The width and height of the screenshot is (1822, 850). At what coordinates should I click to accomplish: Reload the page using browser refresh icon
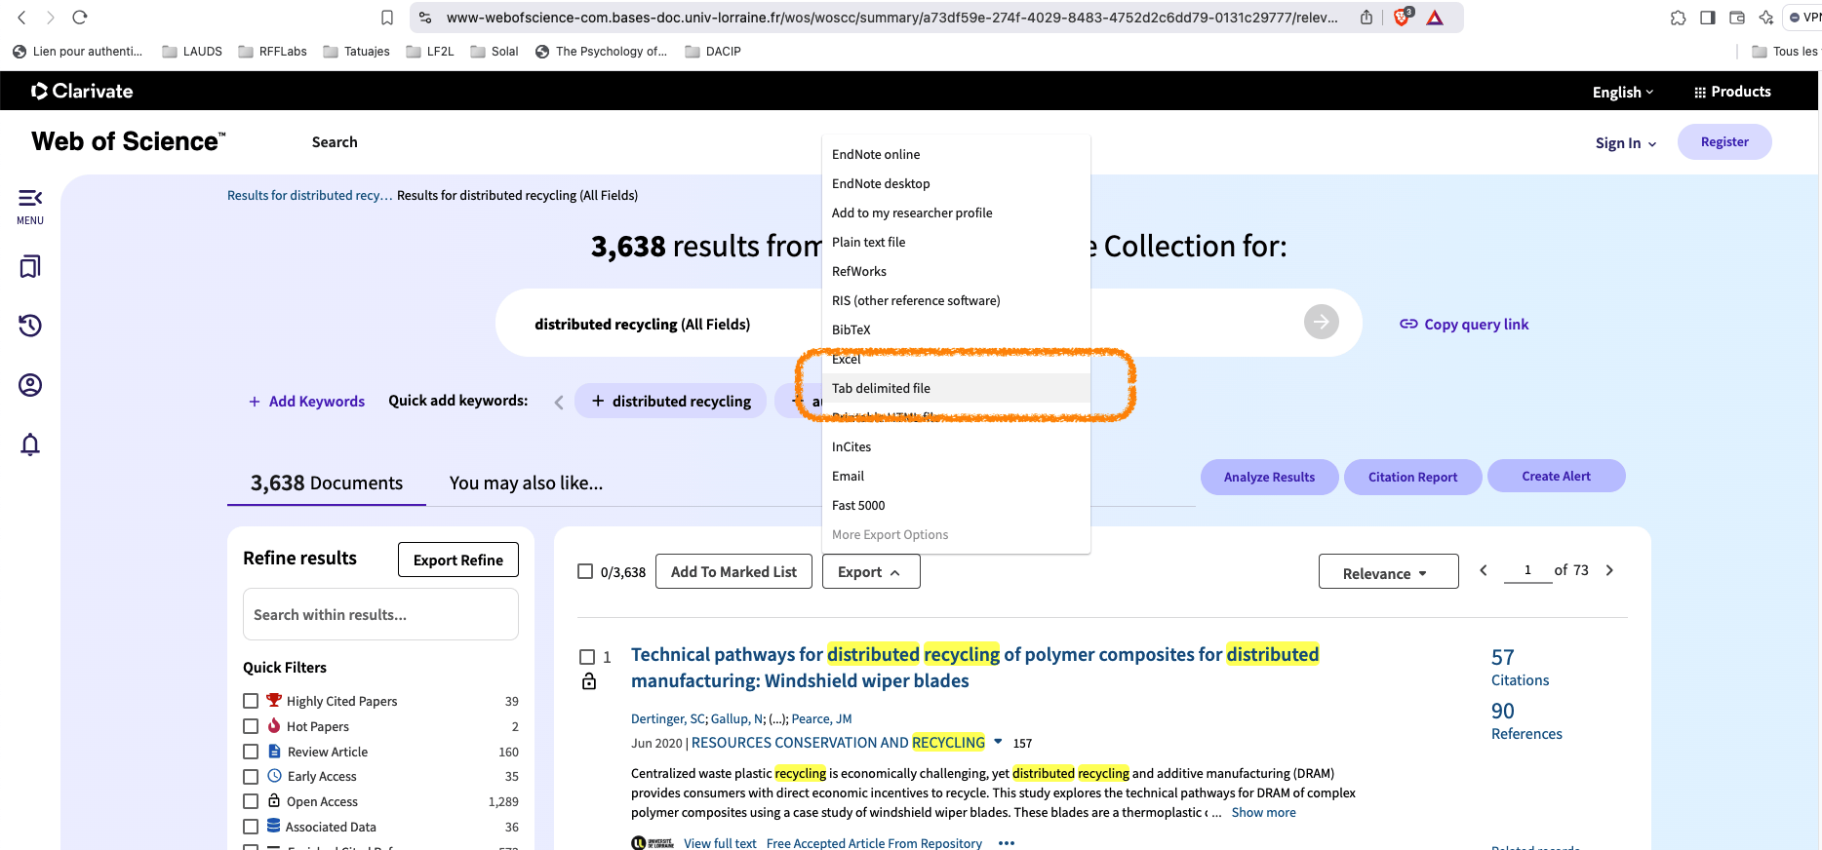point(80,18)
